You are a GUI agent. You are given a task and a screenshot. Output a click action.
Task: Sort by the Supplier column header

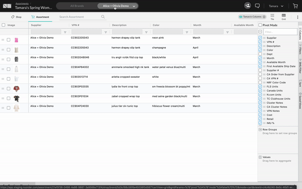(36, 25)
